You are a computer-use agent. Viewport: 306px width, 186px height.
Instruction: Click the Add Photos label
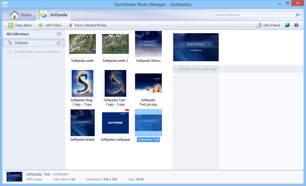(53, 25)
